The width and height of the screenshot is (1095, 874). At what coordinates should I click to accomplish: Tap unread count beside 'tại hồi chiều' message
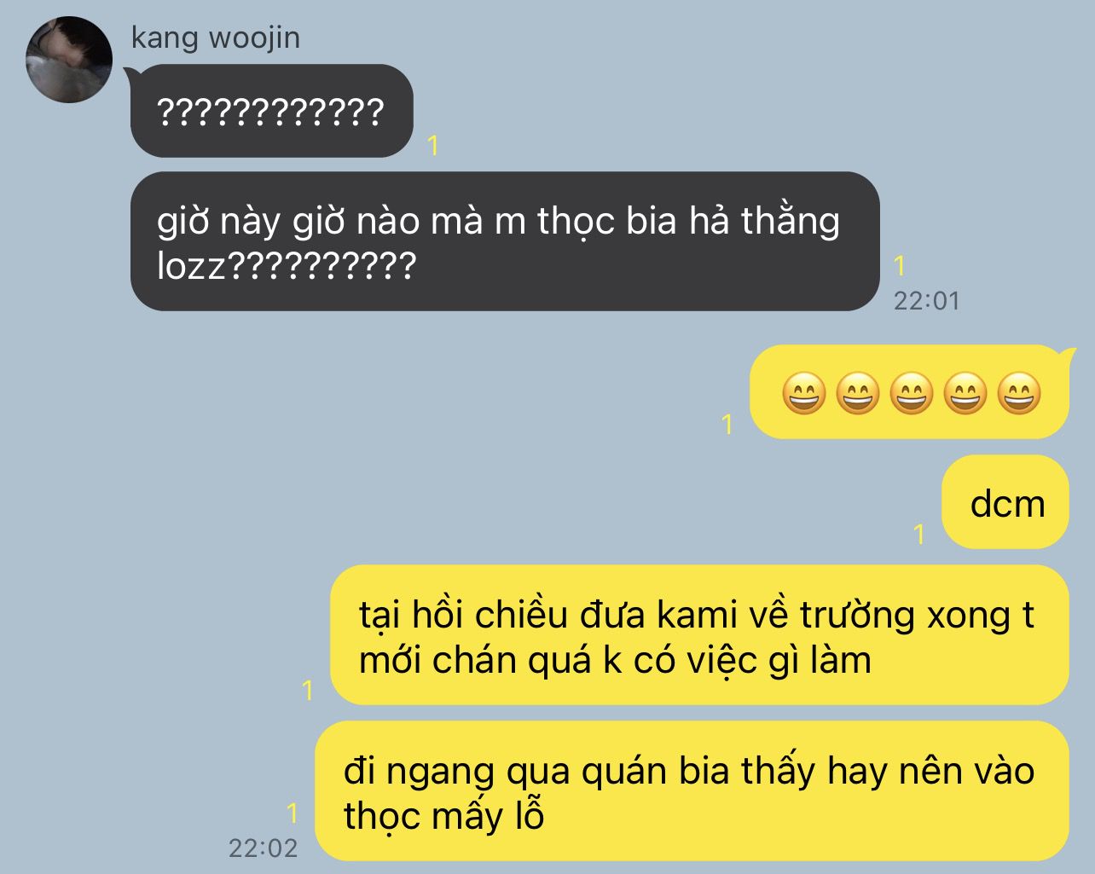click(x=309, y=690)
